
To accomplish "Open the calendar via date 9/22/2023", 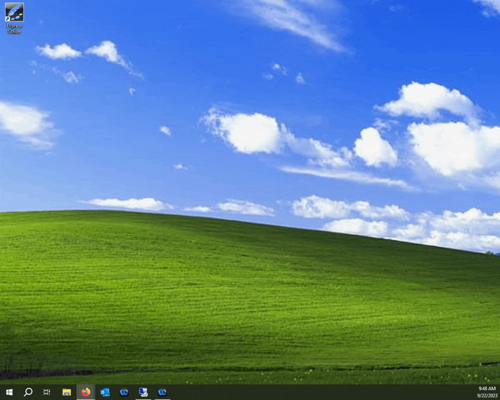I will 487,395.
